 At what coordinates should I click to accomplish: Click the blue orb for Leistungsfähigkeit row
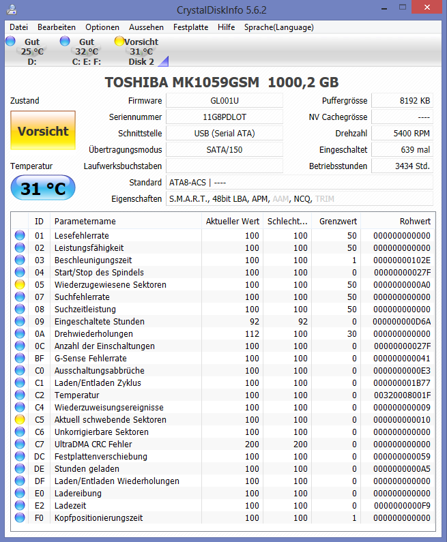tap(20, 248)
